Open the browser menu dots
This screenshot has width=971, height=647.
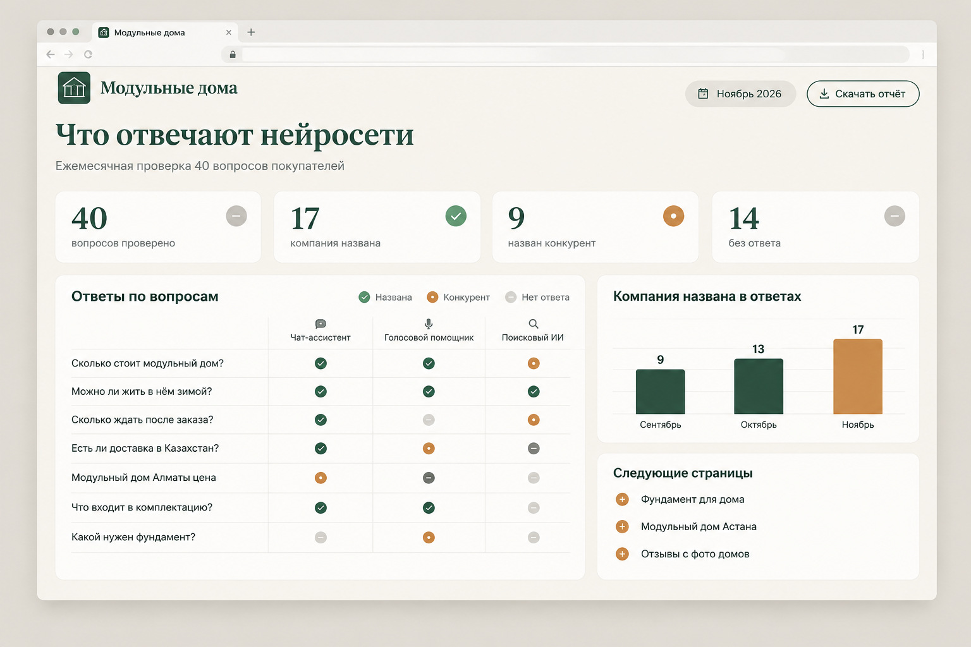(923, 54)
